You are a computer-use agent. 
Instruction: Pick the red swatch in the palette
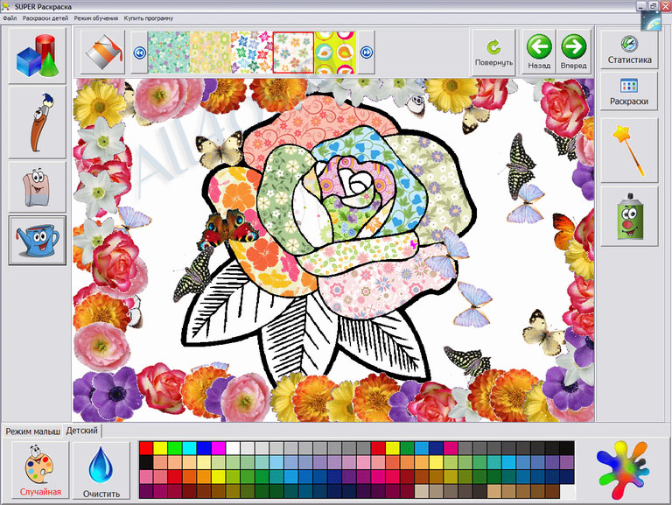coord(146,448)
